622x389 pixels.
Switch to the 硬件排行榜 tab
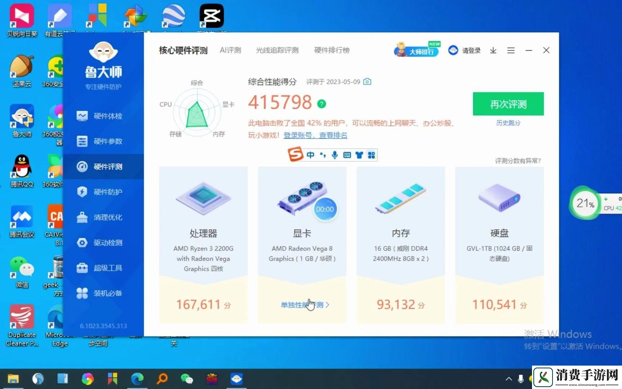click(332, 50)
